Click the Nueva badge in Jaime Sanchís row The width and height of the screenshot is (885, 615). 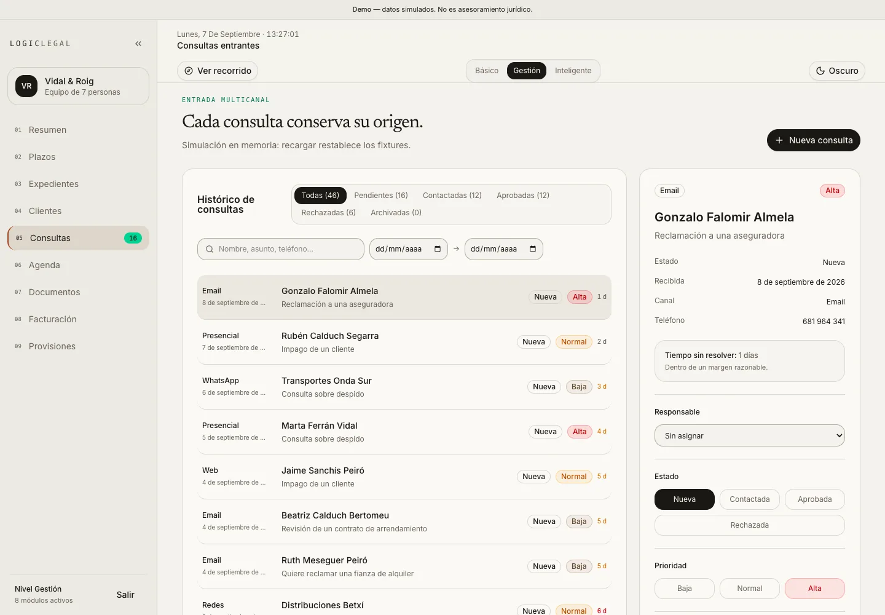(x=533, y=477)
